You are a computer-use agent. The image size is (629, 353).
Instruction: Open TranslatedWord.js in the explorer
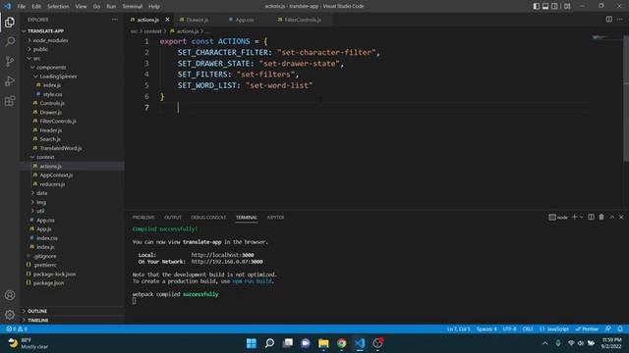coord(61,148)
